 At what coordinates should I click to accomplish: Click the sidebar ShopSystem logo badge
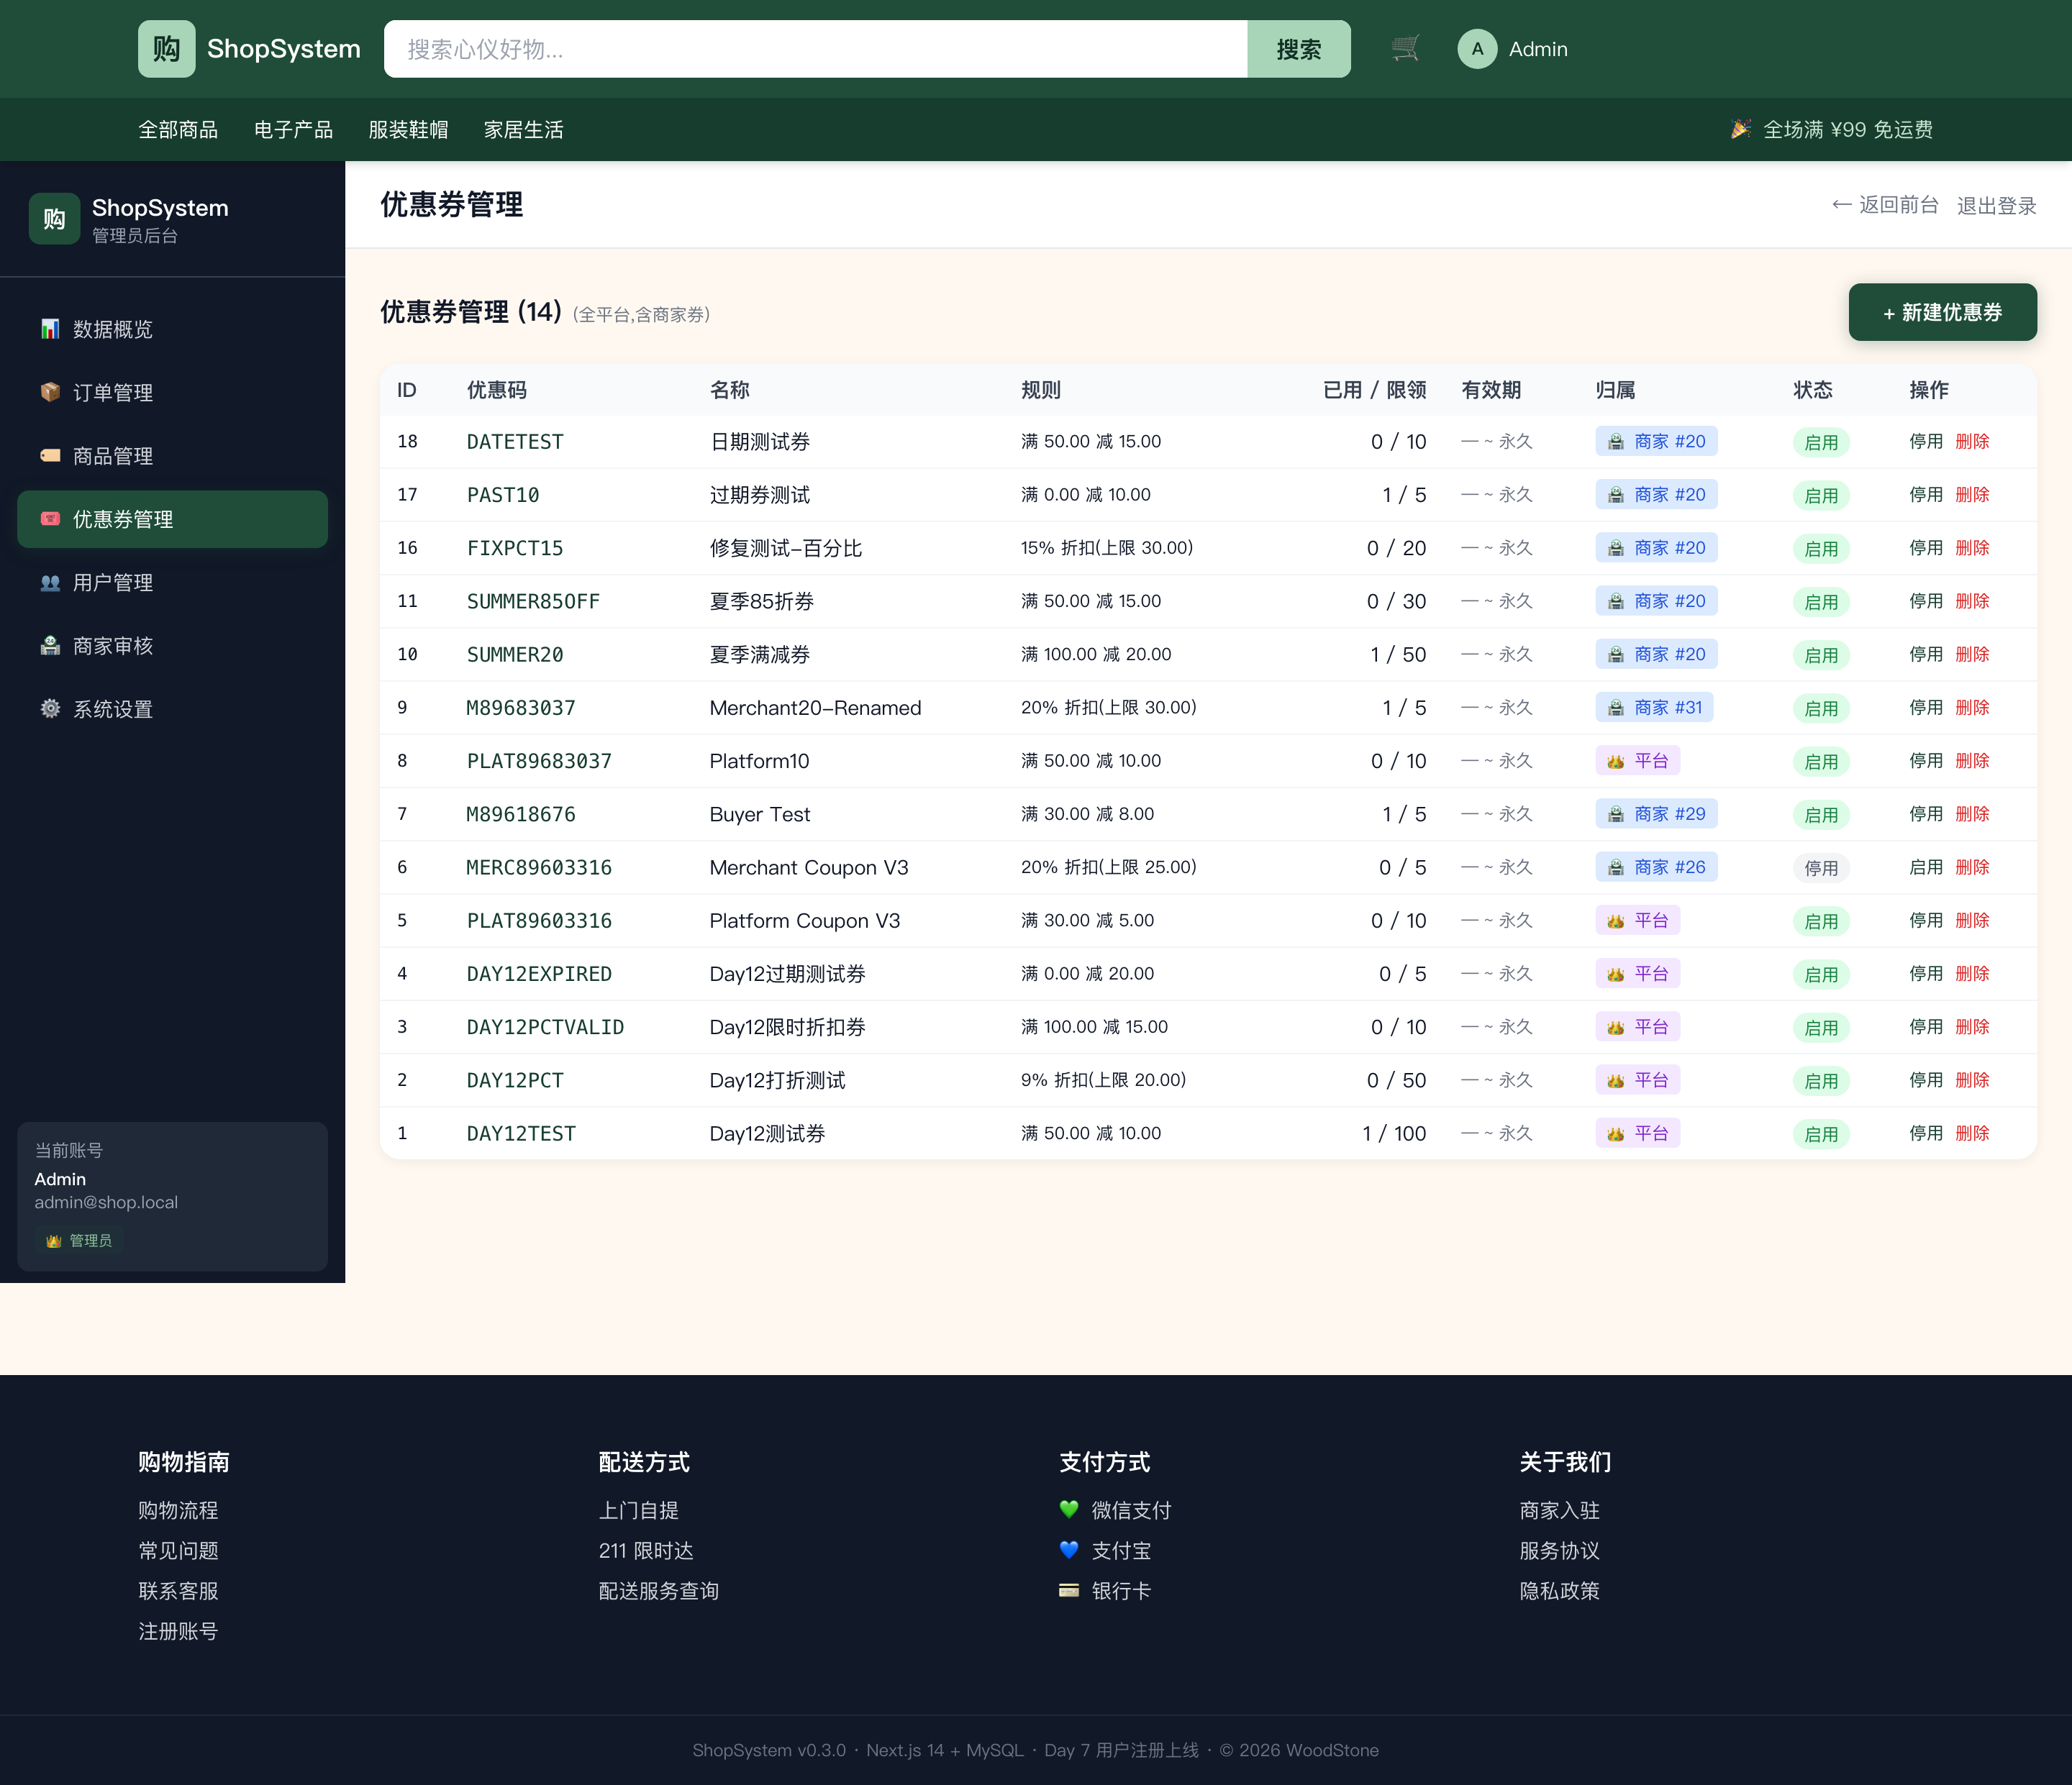click(x=54, y=219)
